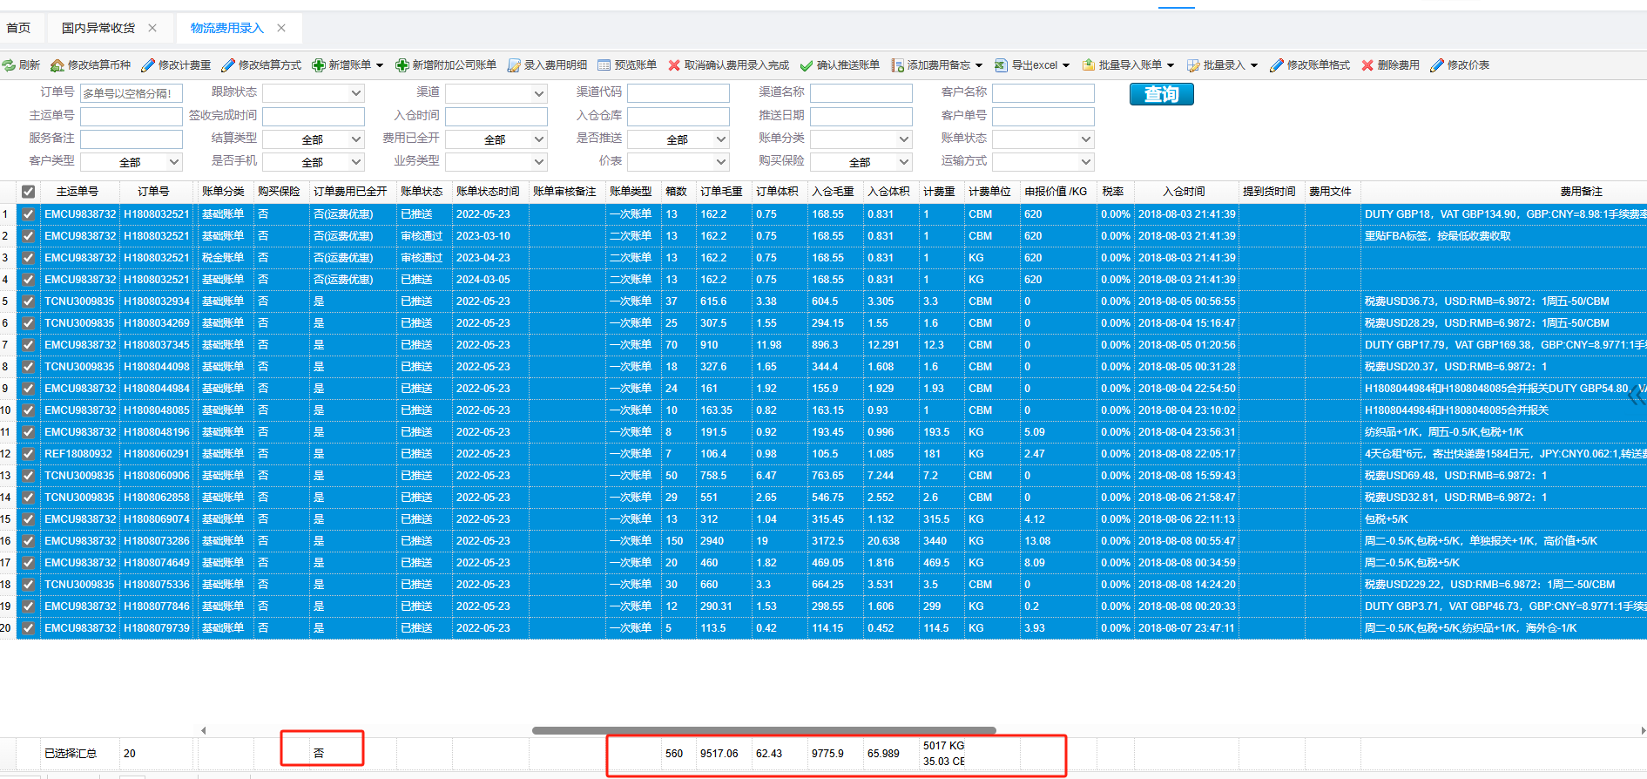The image size is (1647, 779).
Task: Expand the 结算类型 dropdown list
Action: pyautogui.click(x=355, y=139)
